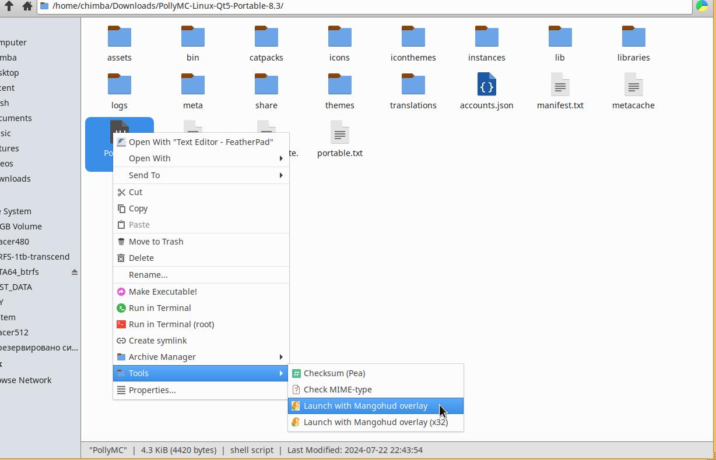Open the Desktop sidebar entry
Screen dimensions: 716x460
pos(9,73)
